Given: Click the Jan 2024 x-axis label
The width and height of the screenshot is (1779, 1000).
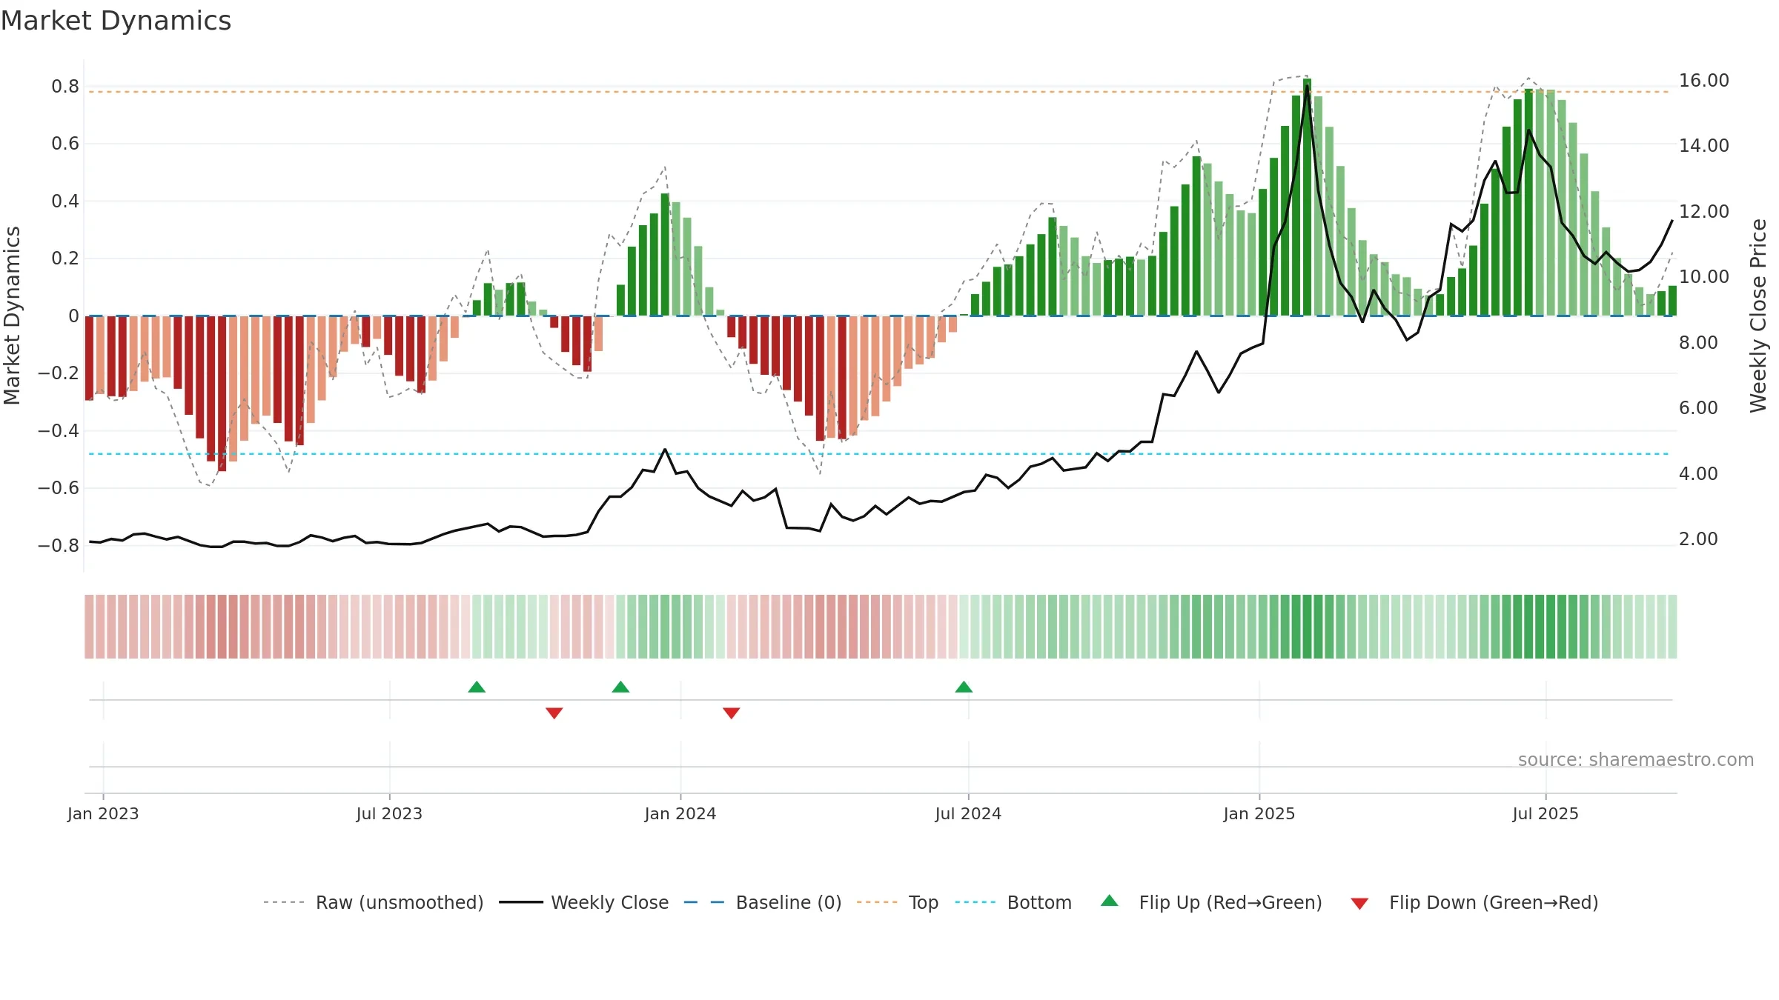Looking at the screenshot, I should (680, 813).
